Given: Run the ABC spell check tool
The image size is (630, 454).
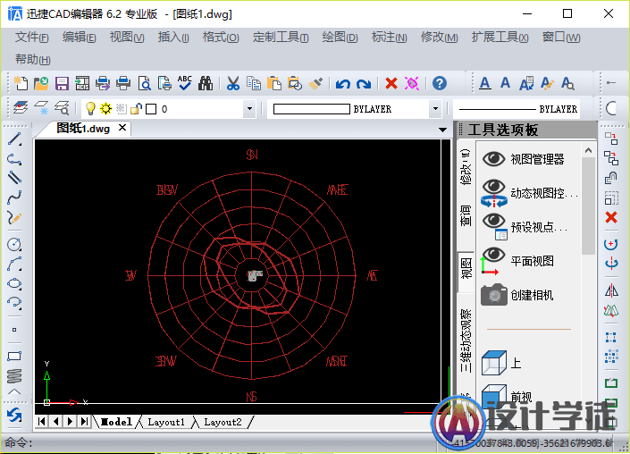Looking at the screenshot, I should pos(185,83).
